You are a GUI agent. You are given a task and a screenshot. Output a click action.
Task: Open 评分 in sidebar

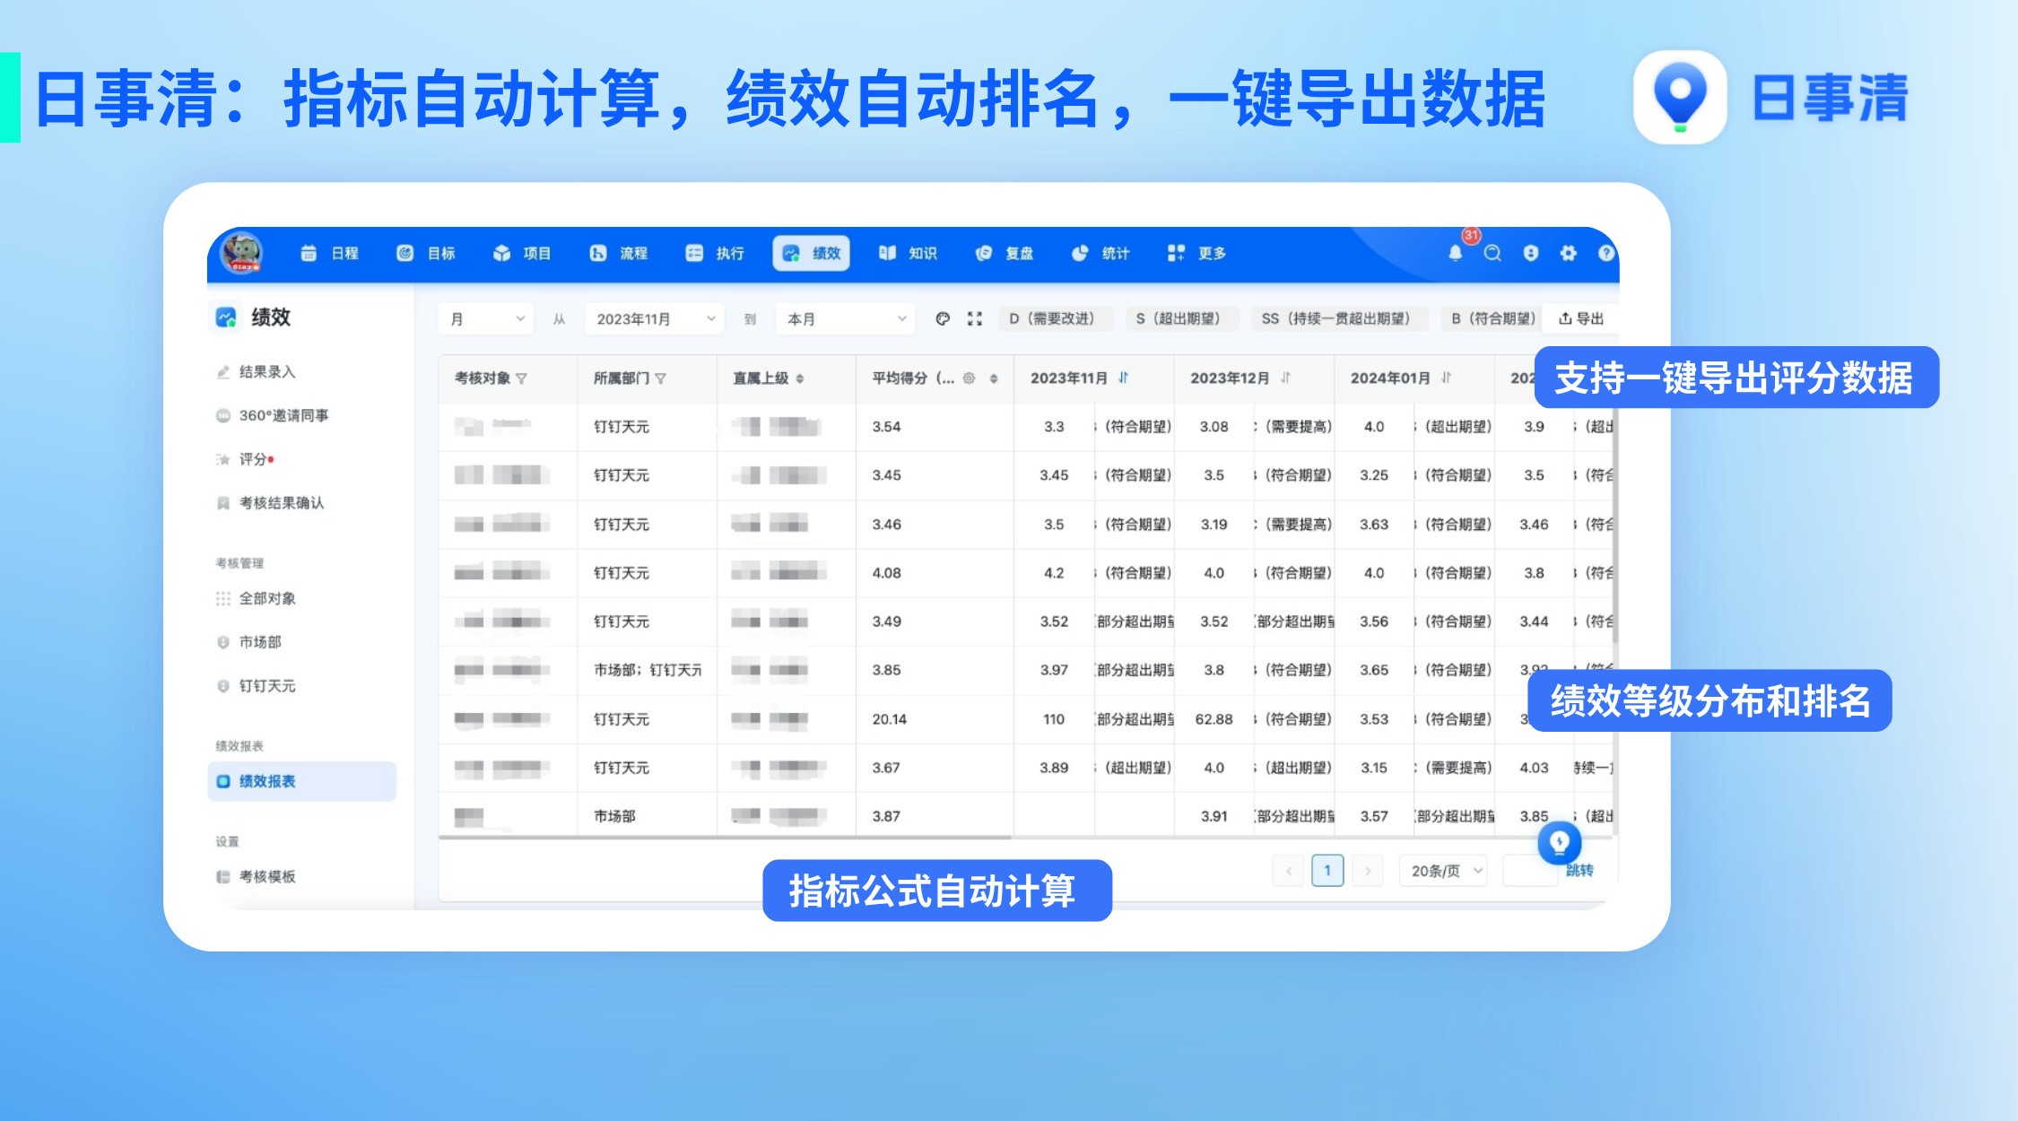(253, 459)
